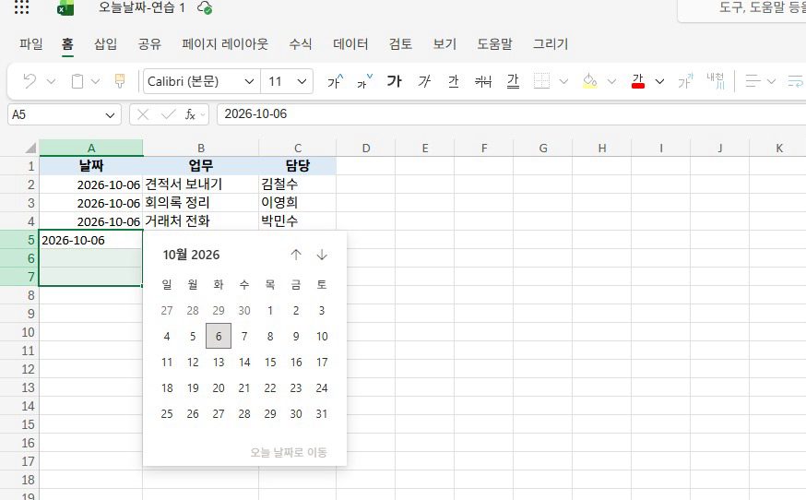Viewport: 806px width, 500px height.
Task: Switch to the 수식 tab
Action: coord(301,43)
